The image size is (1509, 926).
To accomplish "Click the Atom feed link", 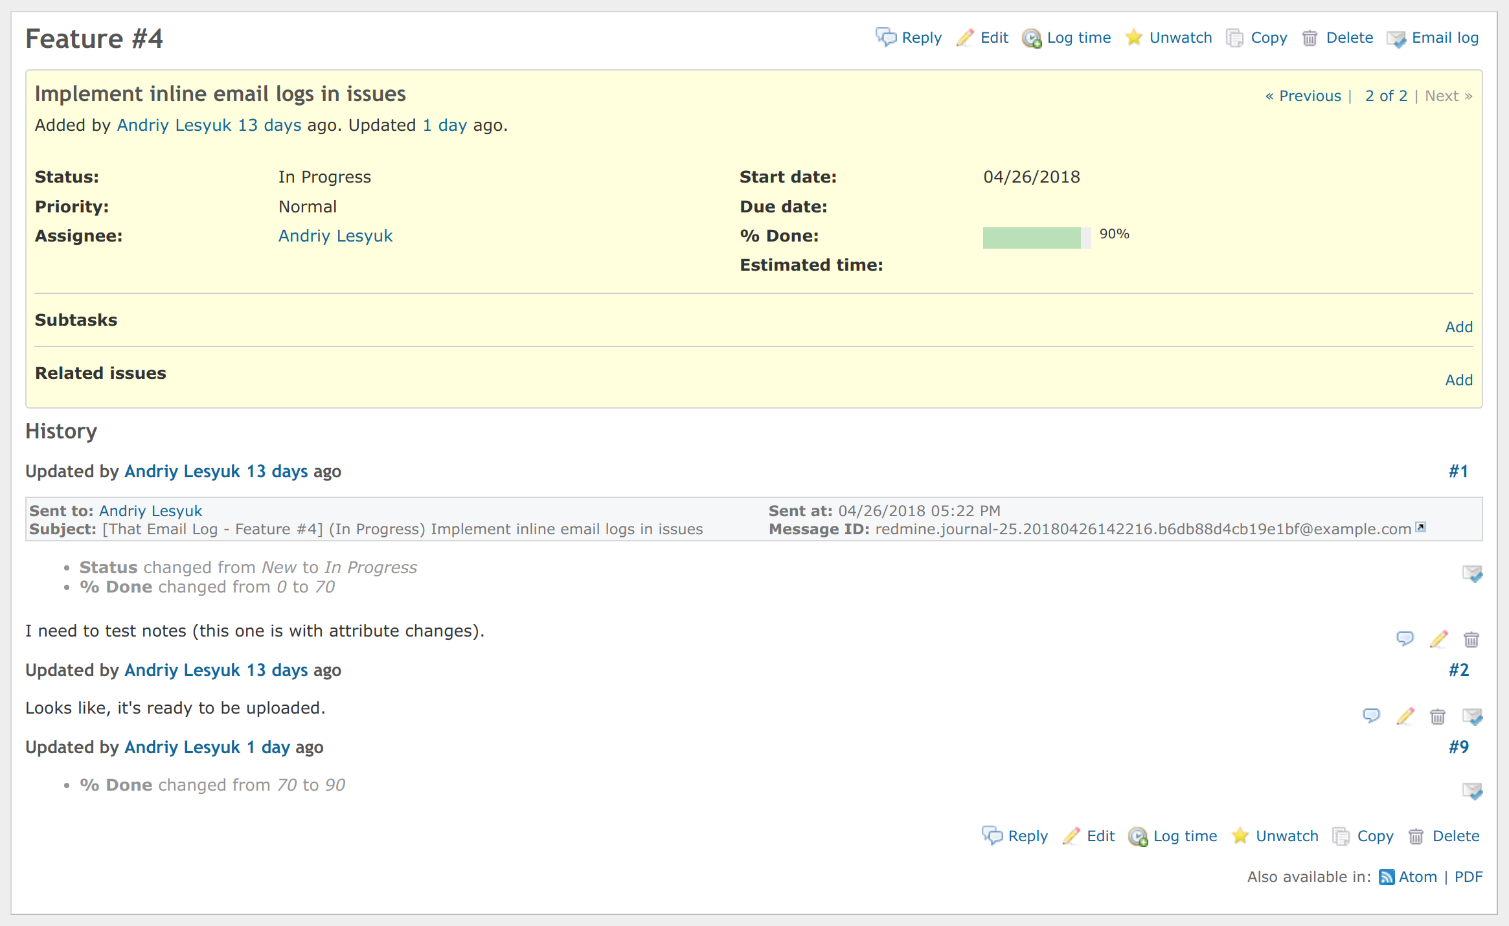I will coord(1417,877).
